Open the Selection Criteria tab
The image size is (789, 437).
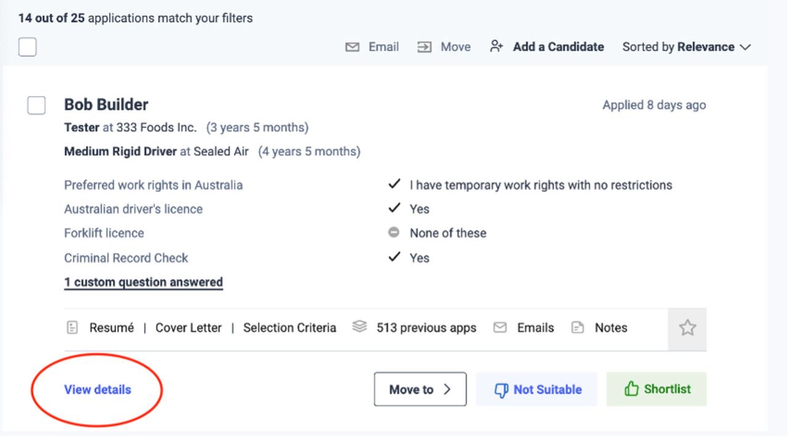coord(290,328)
